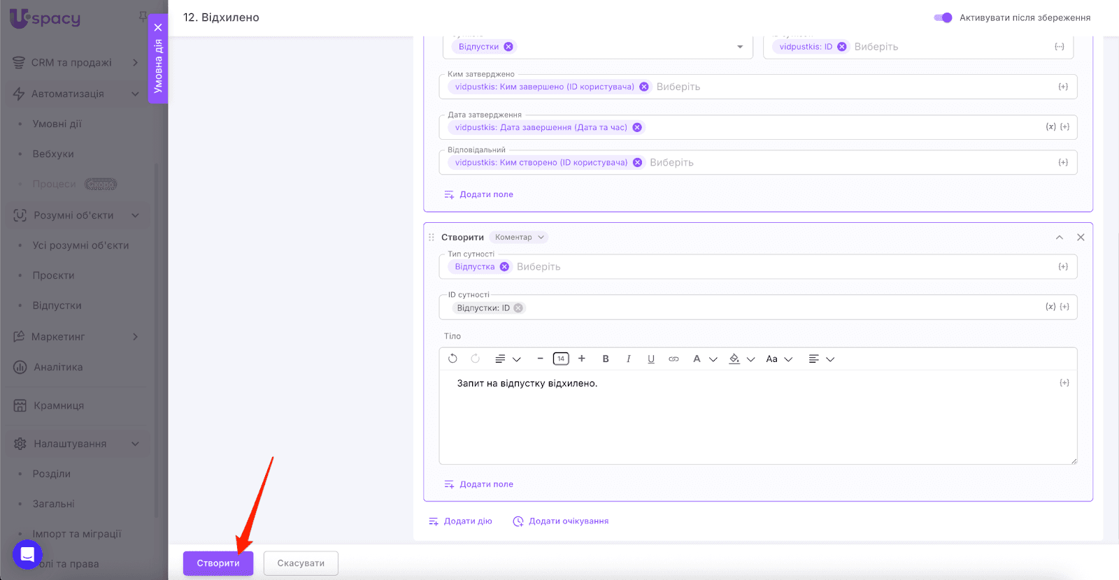Remove the Ким завершено chip

click(644, 87)
